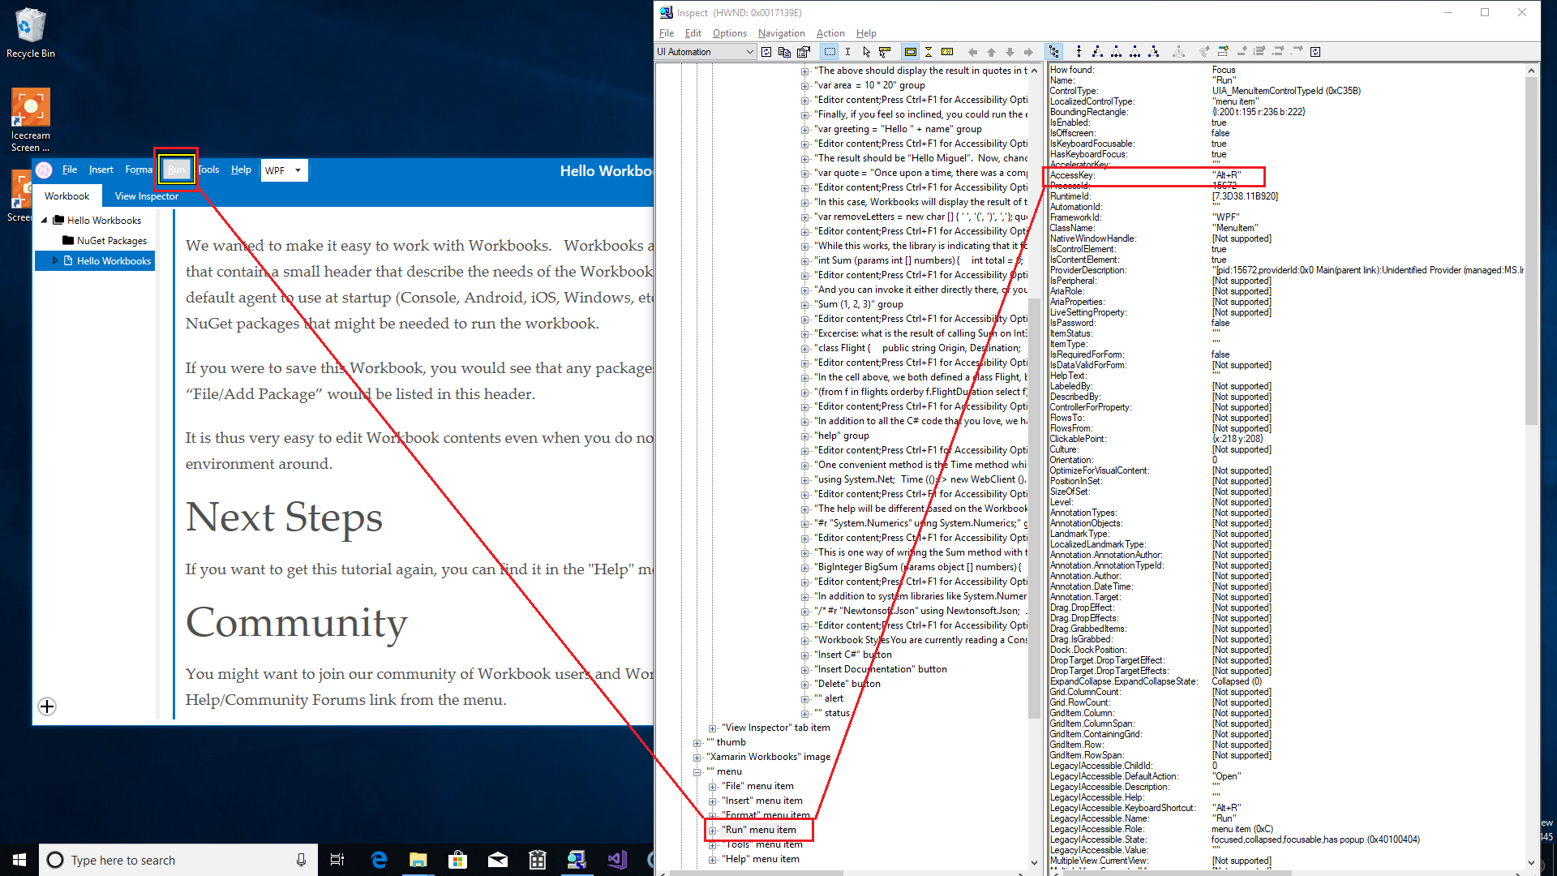Click the Navigate to Last Child icon
The image size is (1557, 876).
click(1153, 51)
